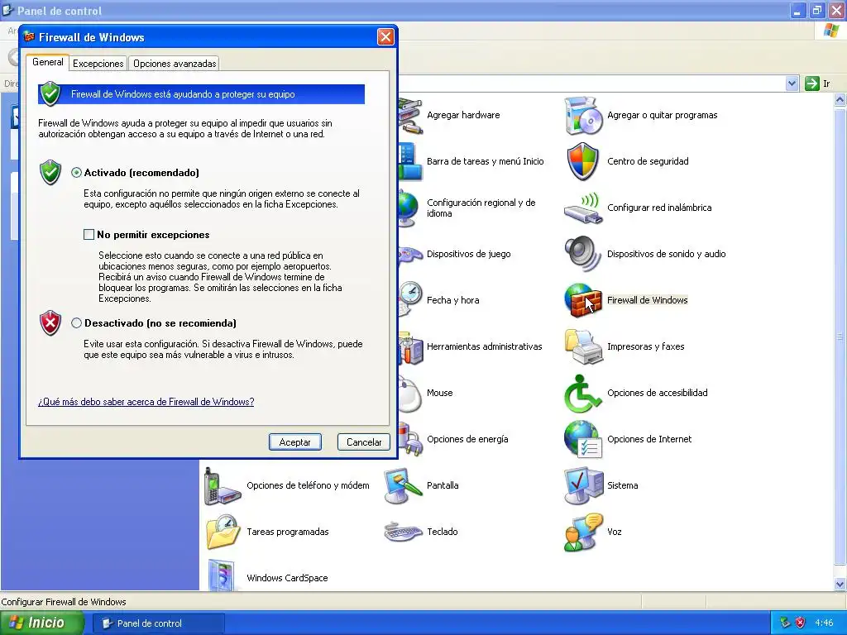Click Herramientas administrativas label
847x635 pixels.
[x=484, y=346]
